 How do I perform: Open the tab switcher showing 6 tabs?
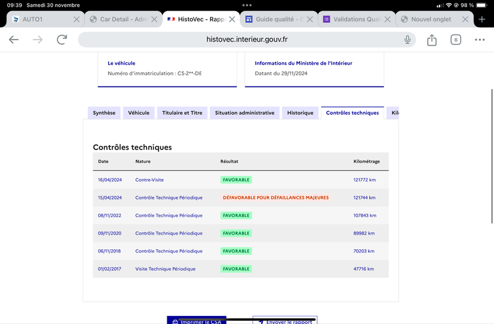(x=456, y=39)
